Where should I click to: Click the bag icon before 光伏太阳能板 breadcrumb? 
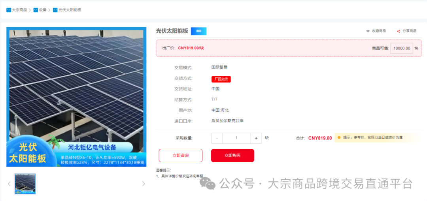[55, 10]
